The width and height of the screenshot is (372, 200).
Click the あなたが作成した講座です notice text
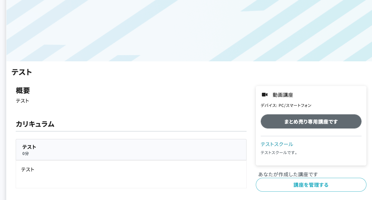click(288, 174)
